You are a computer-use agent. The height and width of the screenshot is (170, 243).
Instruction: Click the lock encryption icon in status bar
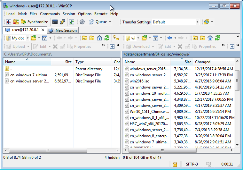[x=175, y=164]
